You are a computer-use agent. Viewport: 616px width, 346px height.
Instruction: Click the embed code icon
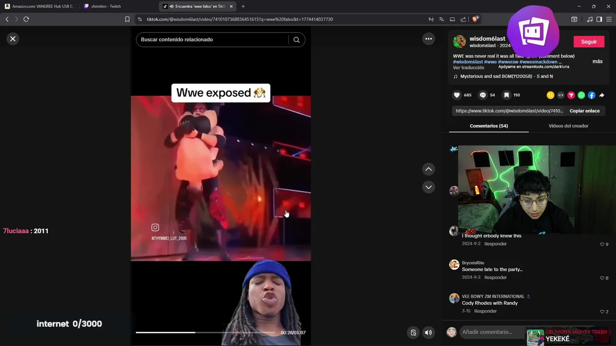click(561, 95)
